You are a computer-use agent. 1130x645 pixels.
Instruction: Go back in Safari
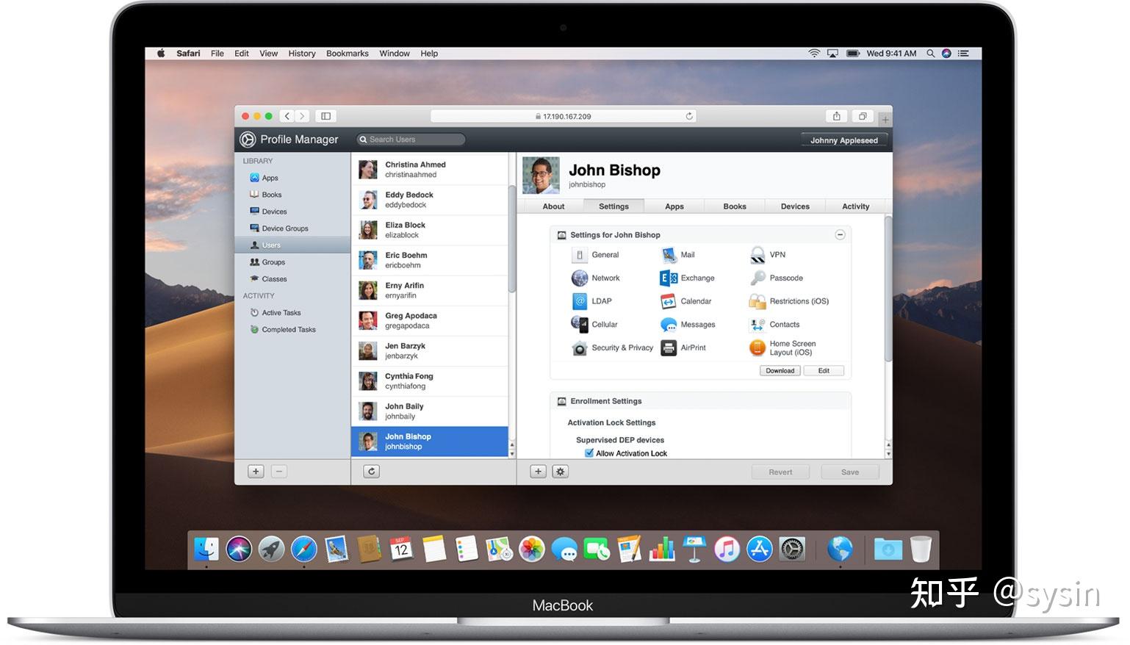click(287, 116)
